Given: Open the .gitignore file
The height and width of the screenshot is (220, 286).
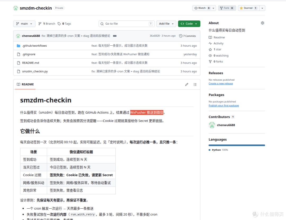Looking at the screenshot, I should pos(29,54).
